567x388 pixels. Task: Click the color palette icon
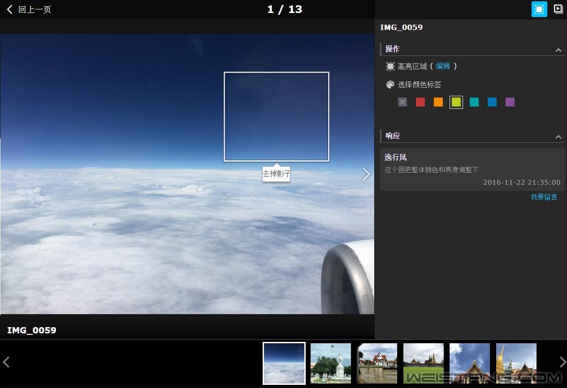point(390,85)
